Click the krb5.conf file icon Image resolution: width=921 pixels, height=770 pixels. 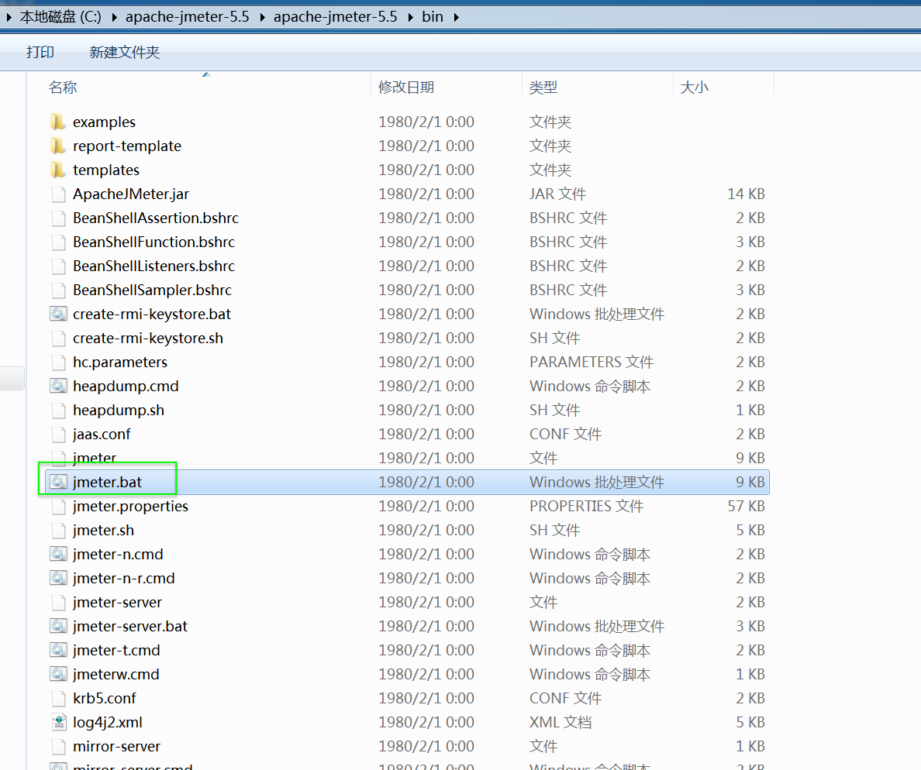(58, 699)
